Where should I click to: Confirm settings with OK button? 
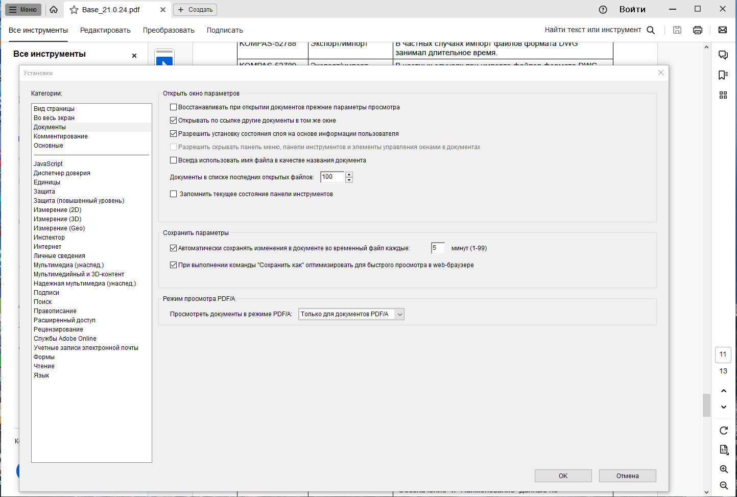click(x=563, y=476)
